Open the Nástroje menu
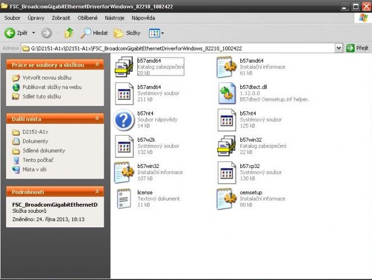Viewport: 372px width, 280px height. [x=115, y=18]
